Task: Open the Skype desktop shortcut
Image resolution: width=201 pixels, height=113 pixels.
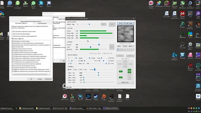Action: point(41,3)
